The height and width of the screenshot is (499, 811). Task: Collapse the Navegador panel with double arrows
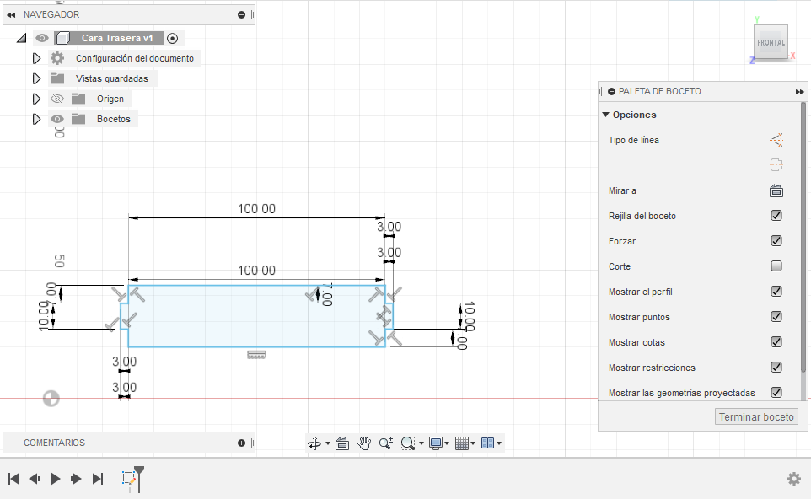pos(11,15)
